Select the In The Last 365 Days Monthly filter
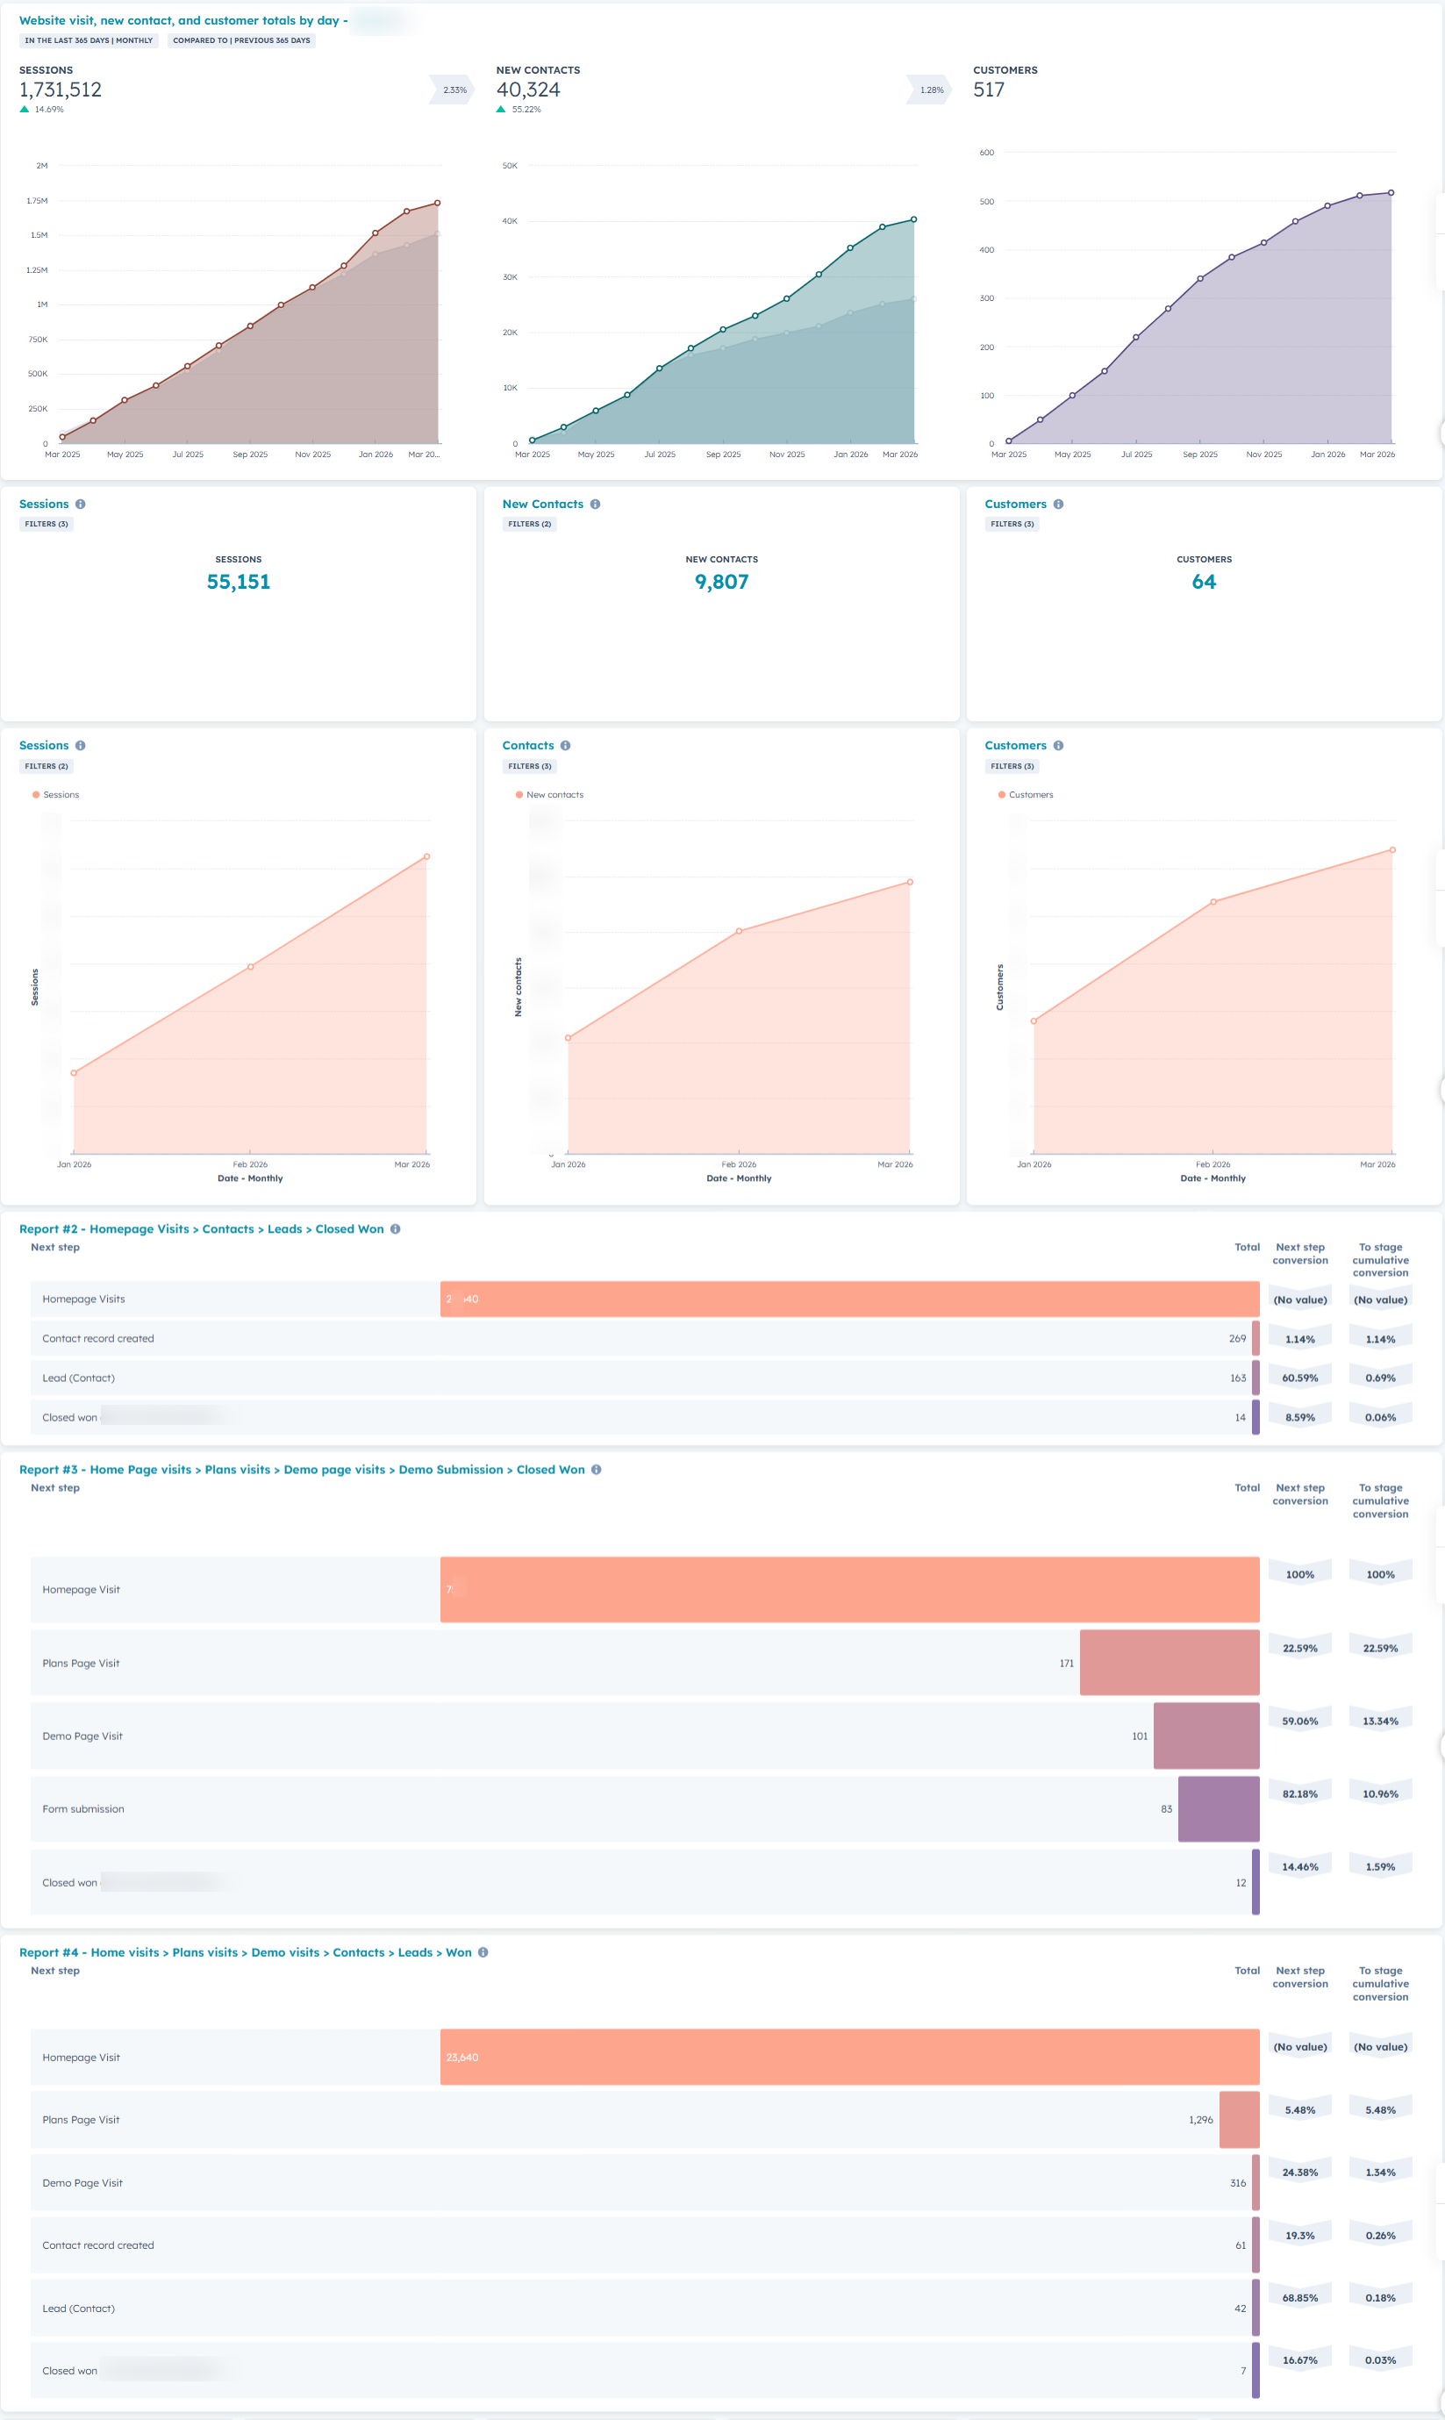Viewport: 1445px width, 2420px height. [89, 40]
